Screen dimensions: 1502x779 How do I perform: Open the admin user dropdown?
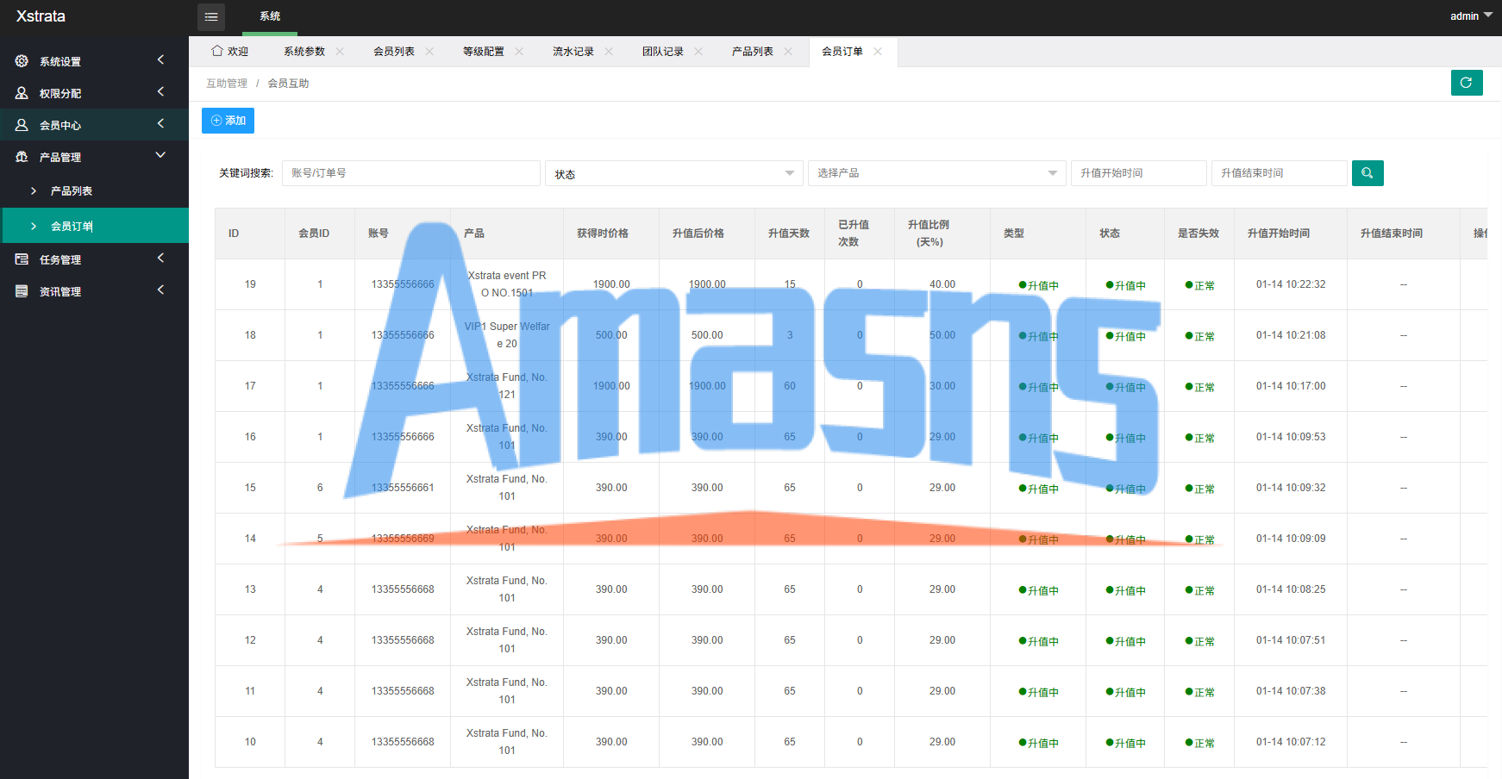pyautogui.click(x=1471, y=16)
